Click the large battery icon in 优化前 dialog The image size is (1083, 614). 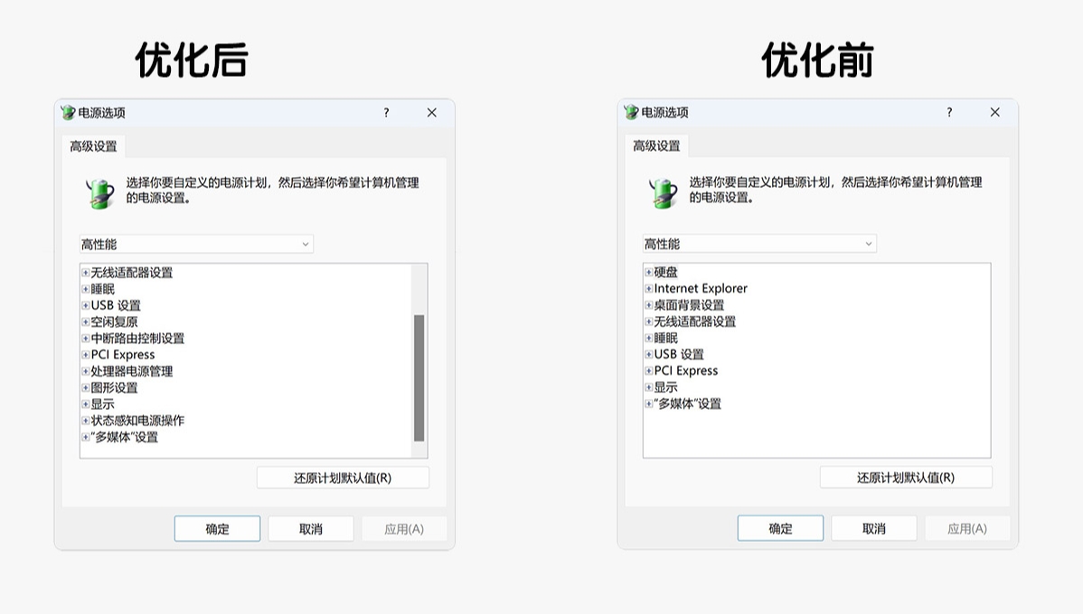pyautogui.click(x=664, y=192)
